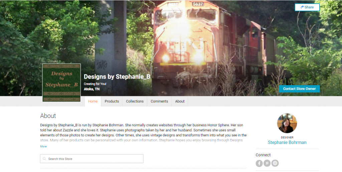
Task: Click the Atoka, TN location text
Action: (x=92, y=89)
